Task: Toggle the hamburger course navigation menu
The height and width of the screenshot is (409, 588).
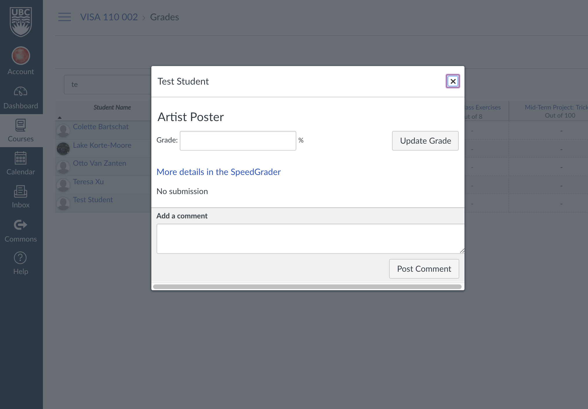Action: click(64, 17)
